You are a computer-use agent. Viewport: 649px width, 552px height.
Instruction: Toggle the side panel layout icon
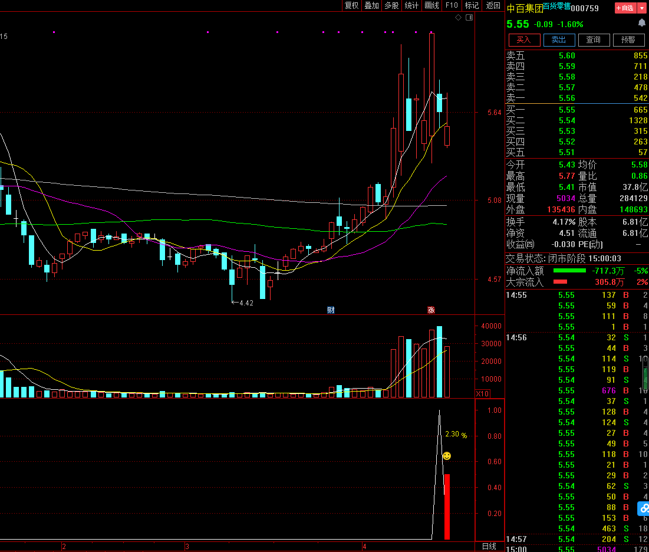click(x=469, y=17)
